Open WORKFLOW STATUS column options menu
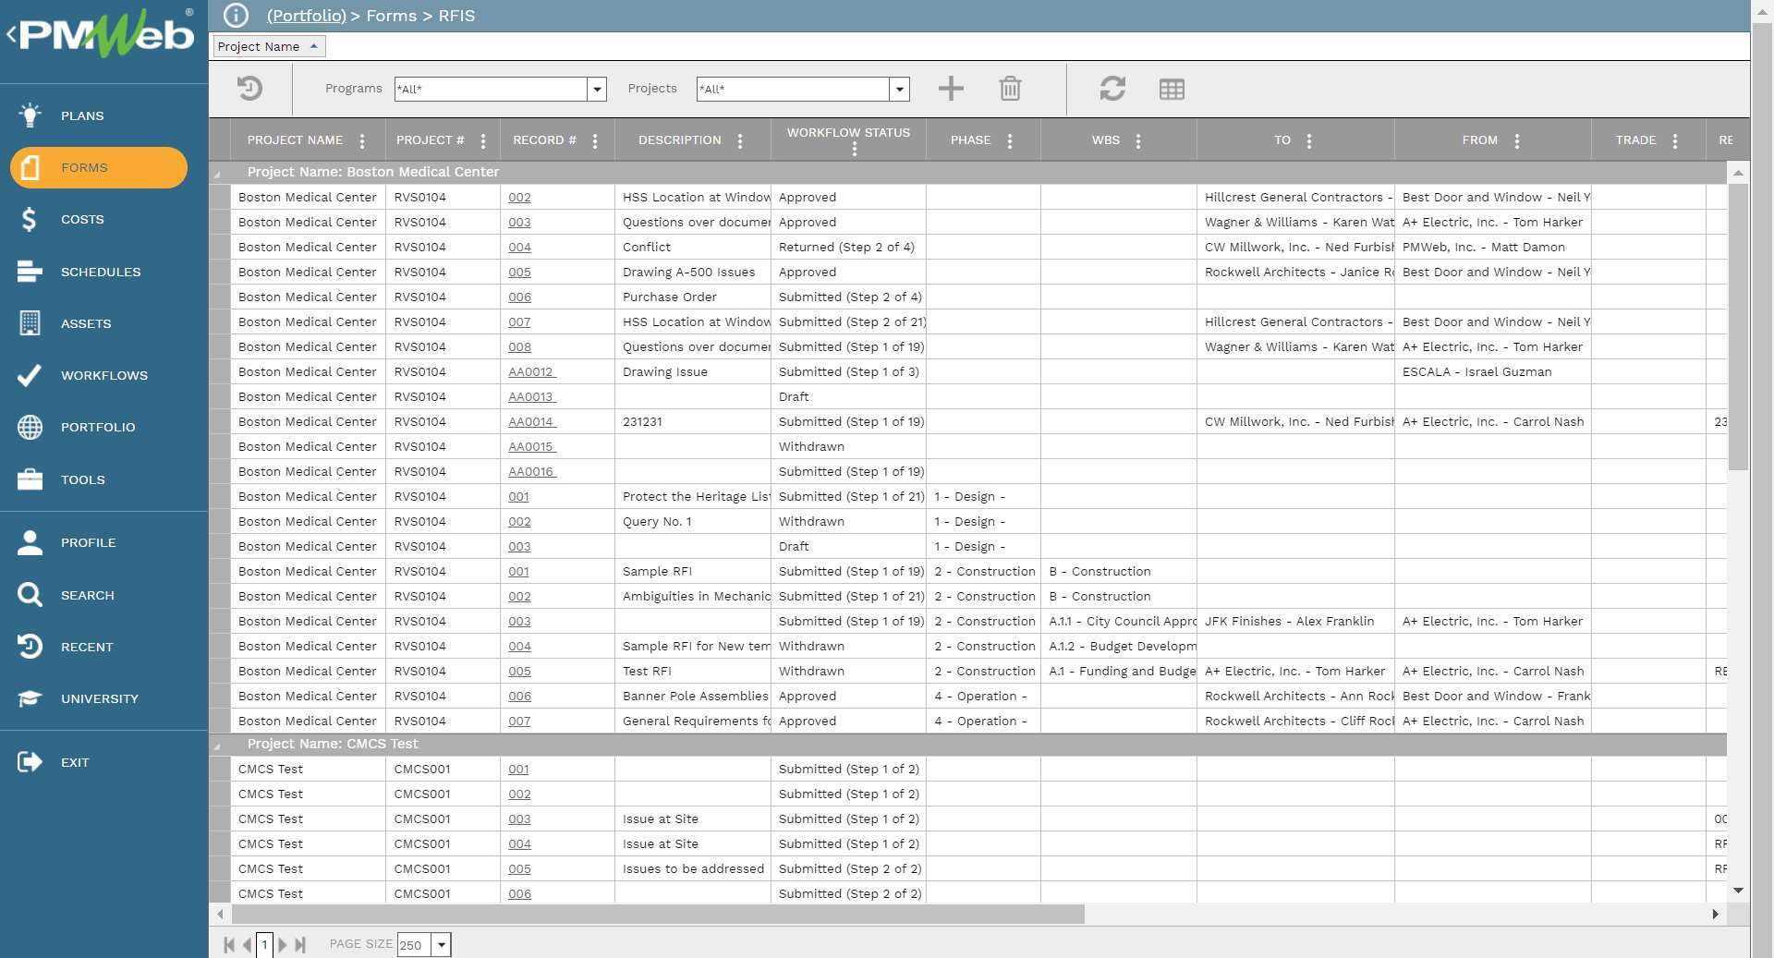Screen dimensions: 1774x958 coord(855,149)
